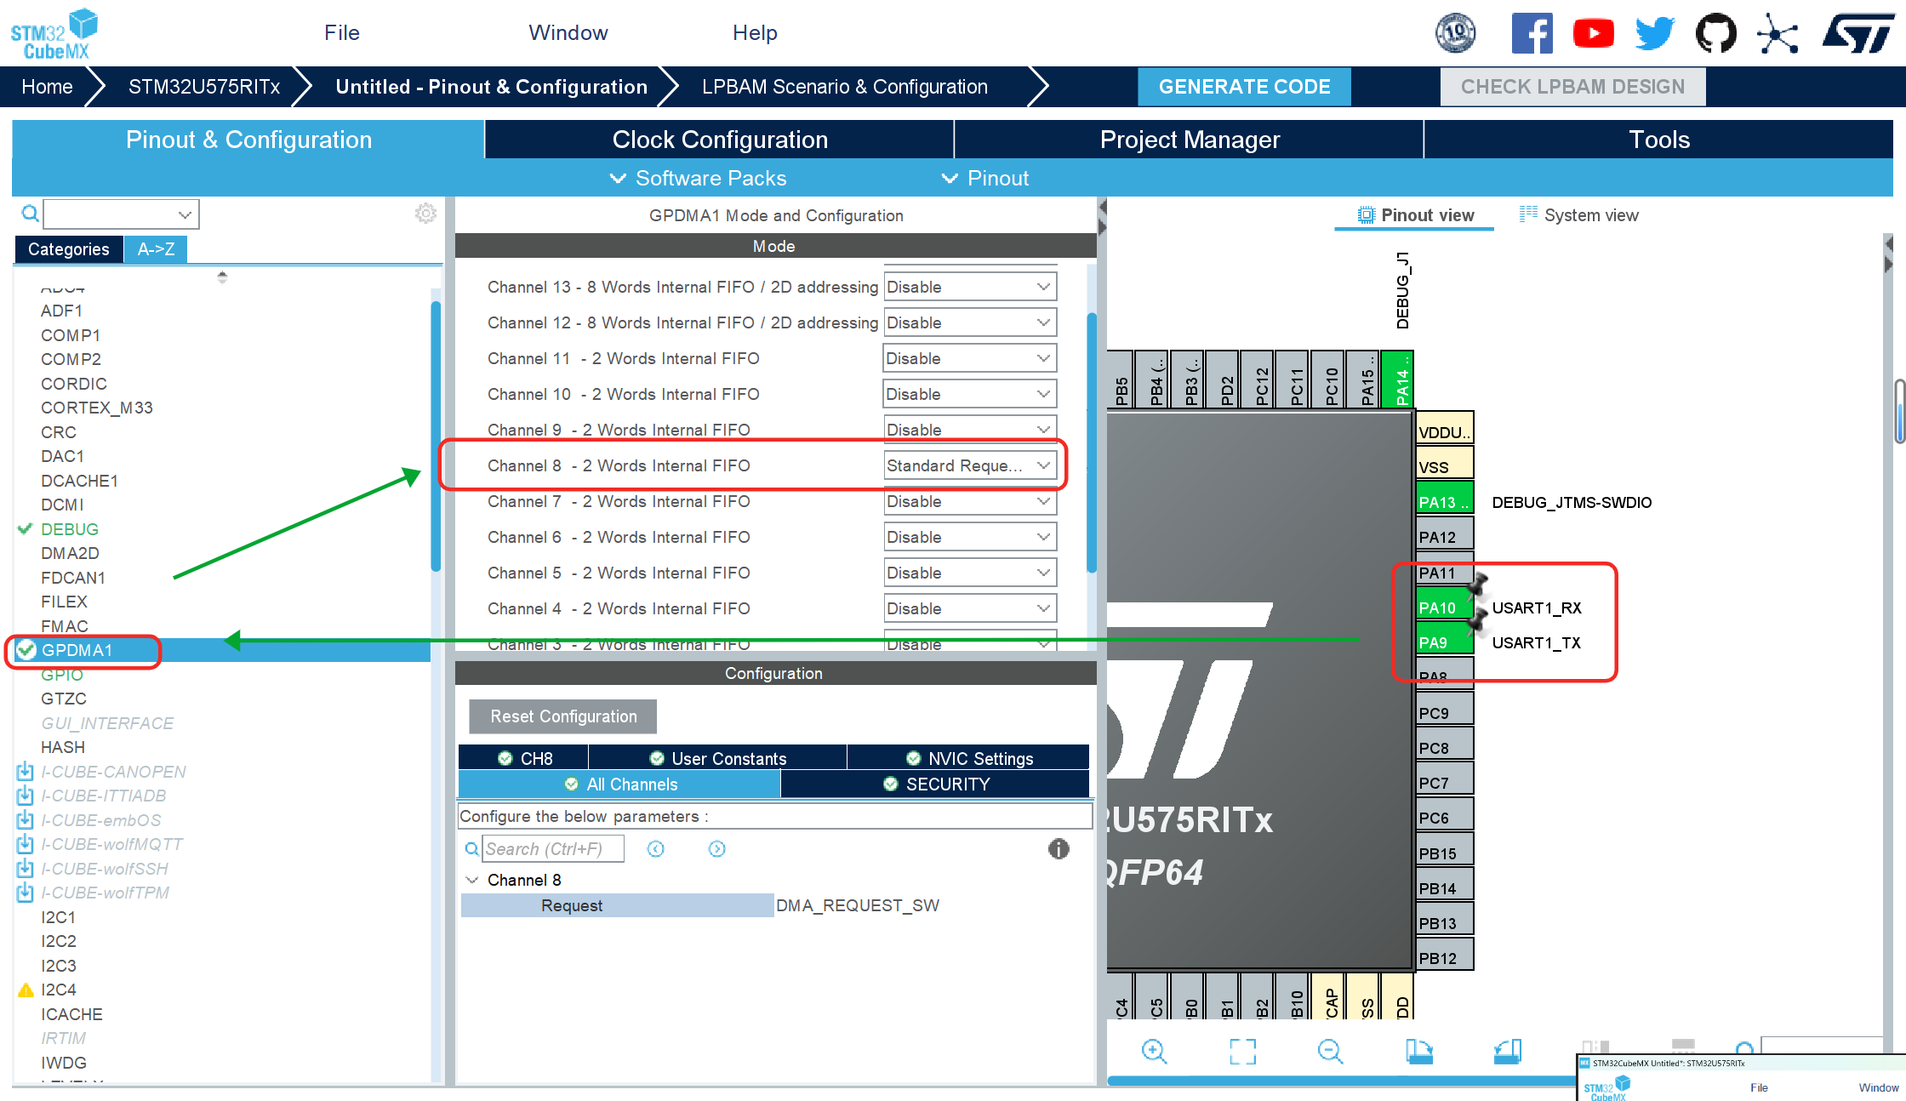Click the peripheral search magnifier icon
Screen dimensions: 1906x1101
[x=30, y=214]
